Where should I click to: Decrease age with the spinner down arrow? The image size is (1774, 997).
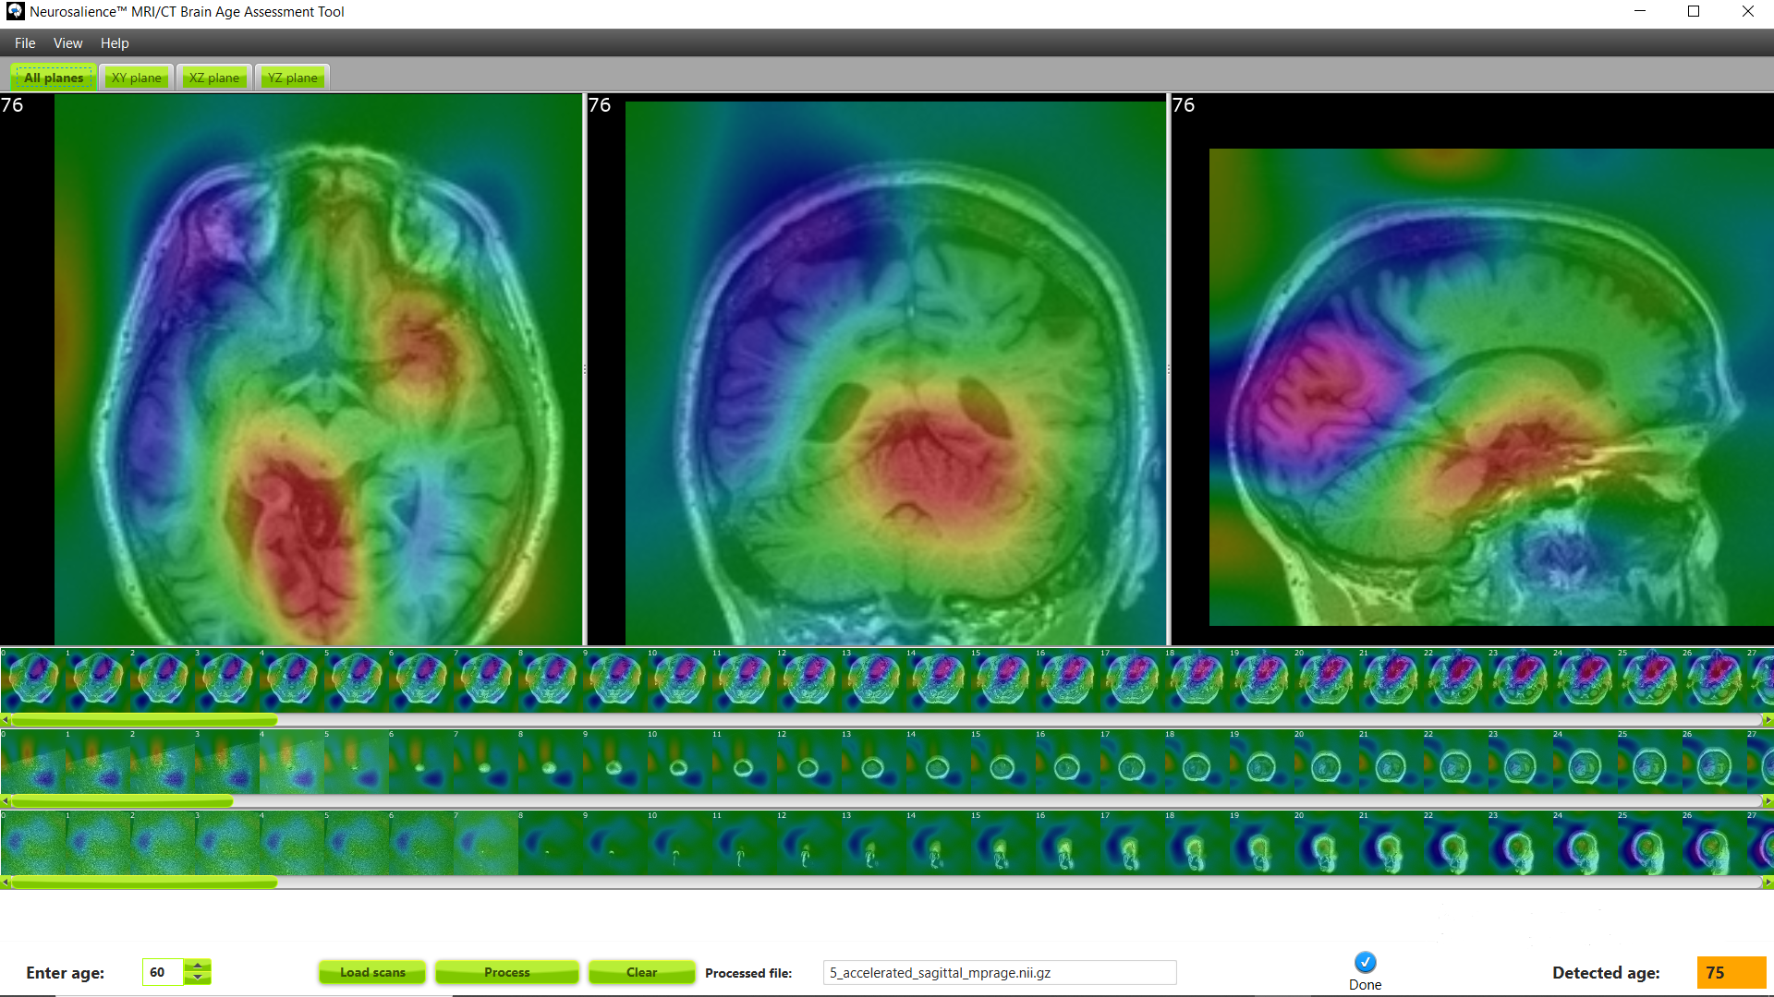click(x=198, y=978)
